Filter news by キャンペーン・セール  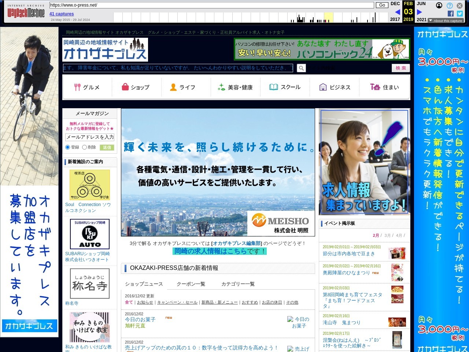pyautogui.click(x=177, y=302)
